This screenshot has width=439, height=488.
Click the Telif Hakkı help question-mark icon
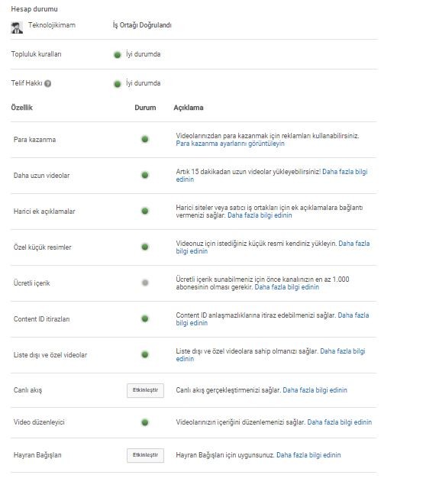tap(47, 83)
